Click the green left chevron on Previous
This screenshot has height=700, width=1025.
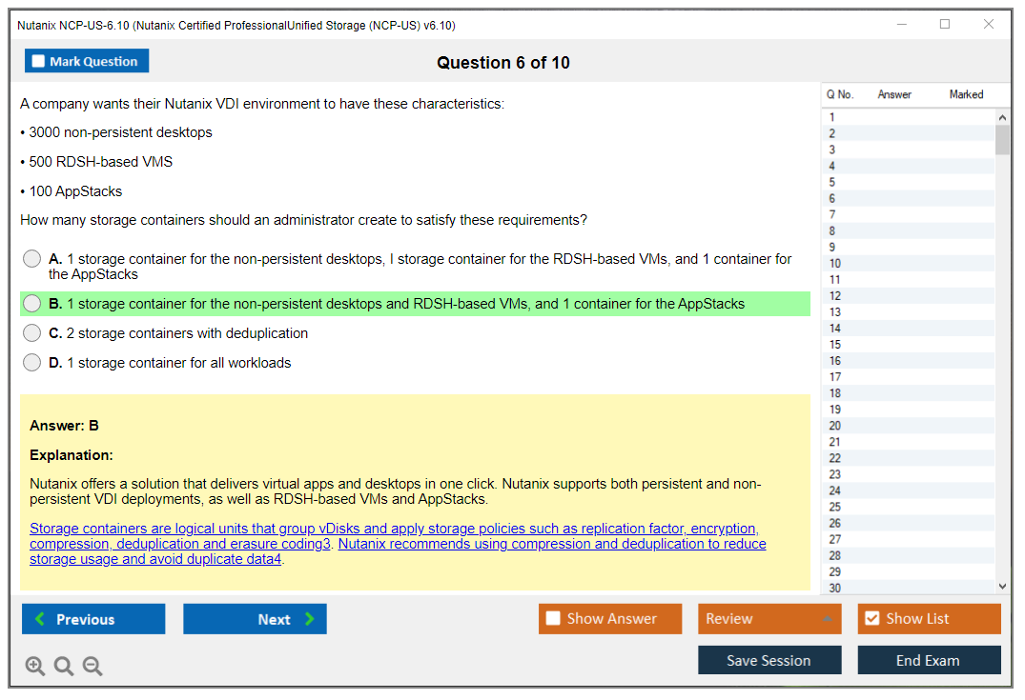(x=38, y=619)
